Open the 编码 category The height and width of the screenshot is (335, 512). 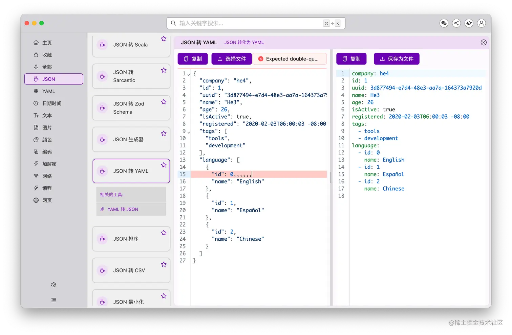point(54,152)
